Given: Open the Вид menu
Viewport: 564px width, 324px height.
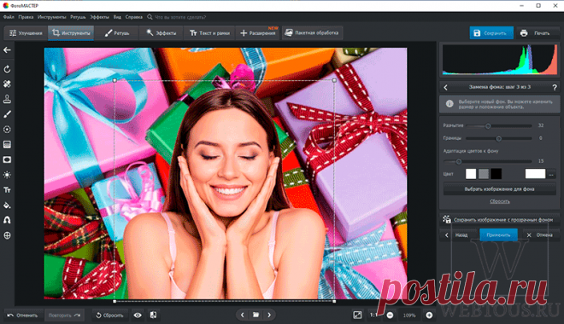Looking at the screenshot, I should (117, 17).
